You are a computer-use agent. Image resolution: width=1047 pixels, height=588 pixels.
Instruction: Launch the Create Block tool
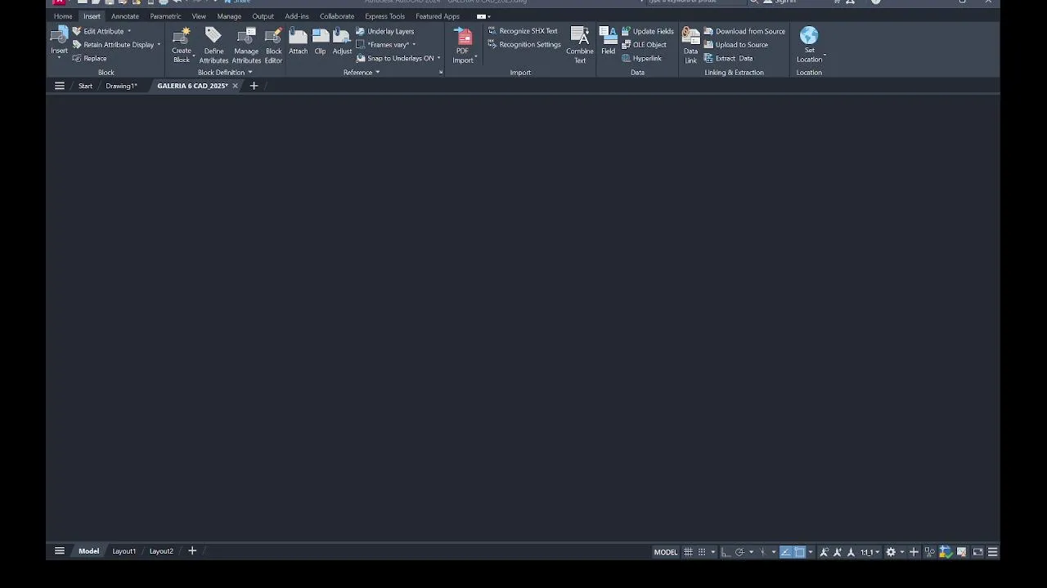pyautogui.click(x=182, y=45)
